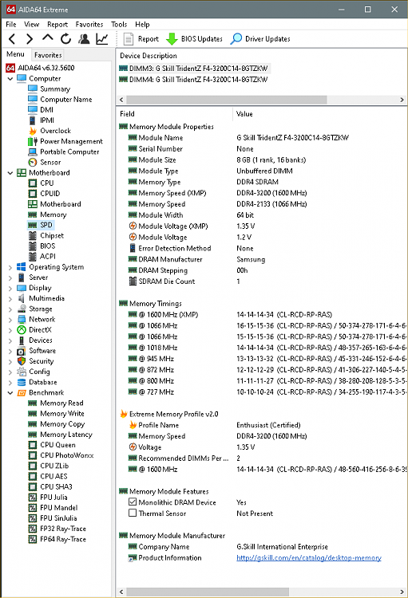
Task: Select the @ 727 MHz timing row
Action: [x=262, y=391]
